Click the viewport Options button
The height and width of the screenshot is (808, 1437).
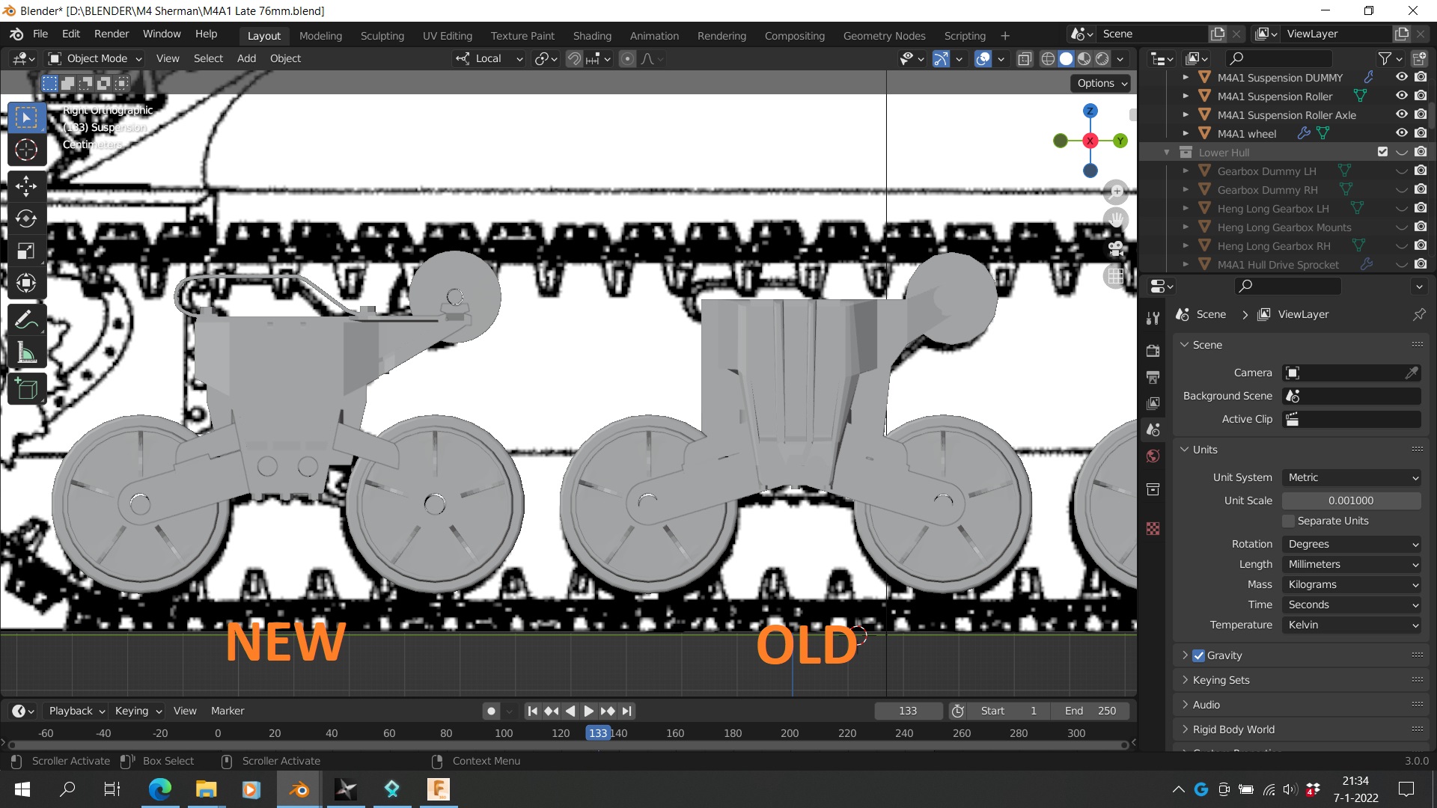click(1102, 83)
